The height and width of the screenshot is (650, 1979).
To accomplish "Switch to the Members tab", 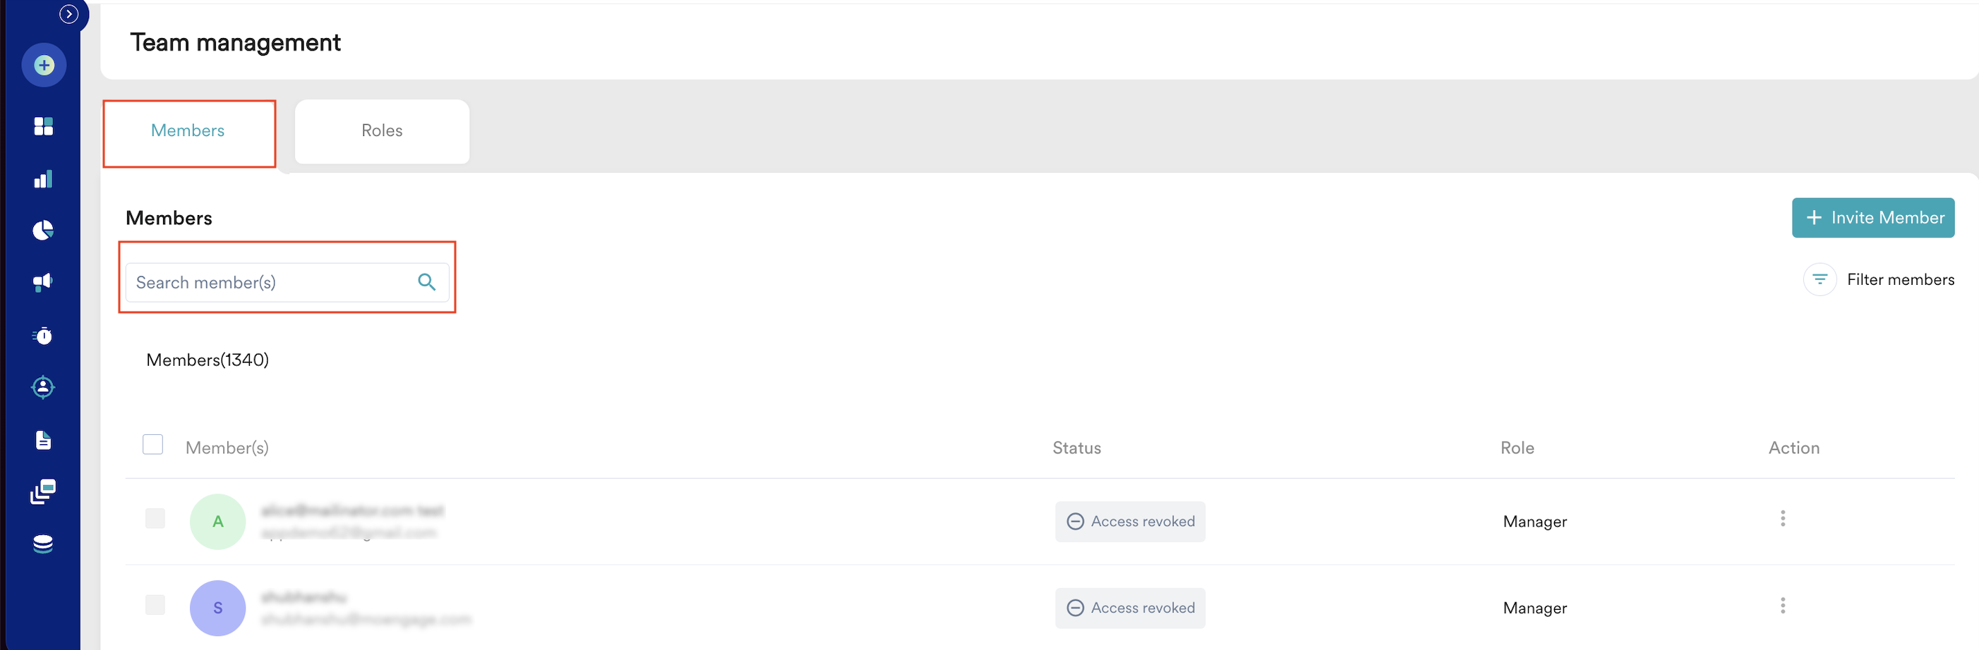I will 188,131.
